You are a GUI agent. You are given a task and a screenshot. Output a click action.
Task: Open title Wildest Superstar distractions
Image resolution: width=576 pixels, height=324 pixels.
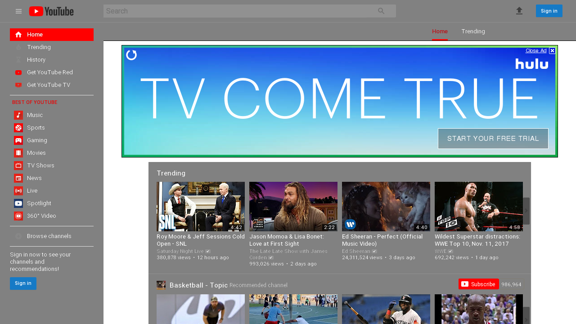point(477,240)
